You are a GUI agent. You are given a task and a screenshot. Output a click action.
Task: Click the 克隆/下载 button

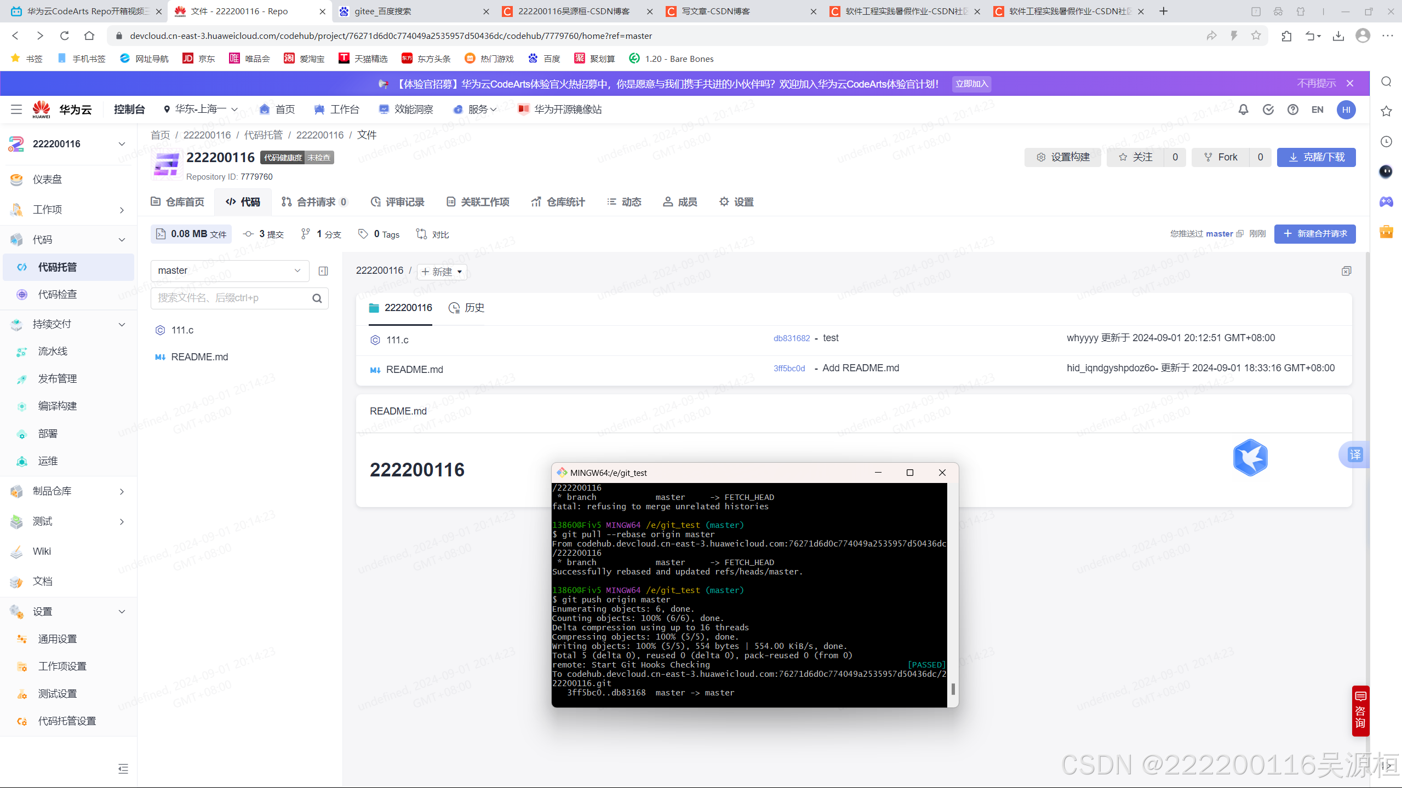1316,157
